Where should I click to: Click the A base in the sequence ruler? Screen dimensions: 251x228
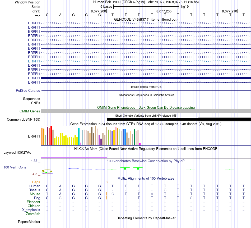click(x=60, y=15)
